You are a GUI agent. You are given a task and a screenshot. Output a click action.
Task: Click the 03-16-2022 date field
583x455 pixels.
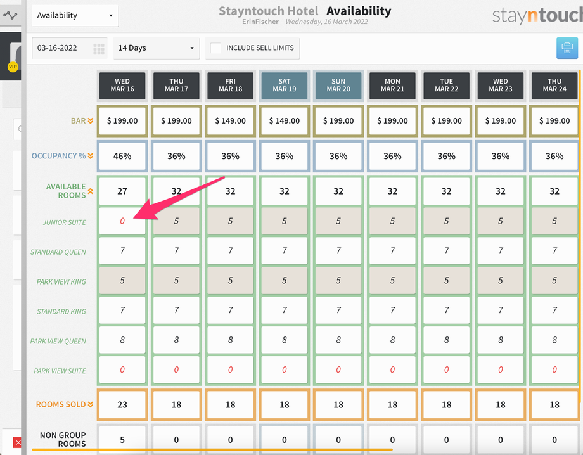(70, 48)
